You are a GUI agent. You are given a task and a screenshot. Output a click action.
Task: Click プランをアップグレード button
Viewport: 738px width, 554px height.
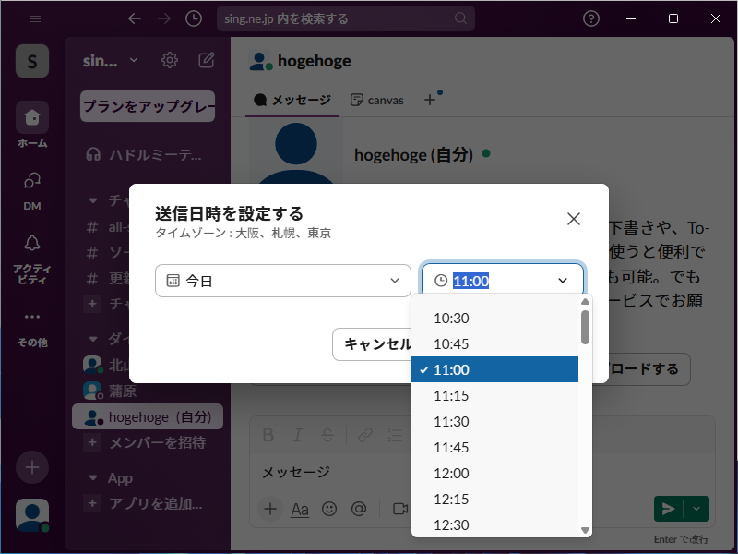[x=148, y=106]
